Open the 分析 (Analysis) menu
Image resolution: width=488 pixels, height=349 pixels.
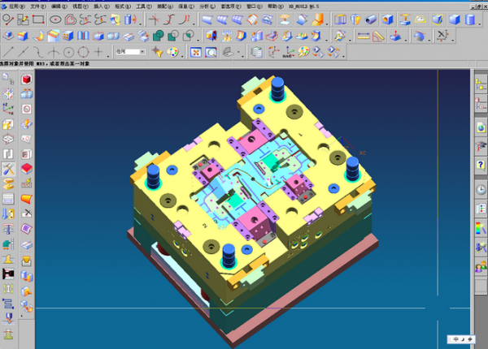(x=207, y=6)
